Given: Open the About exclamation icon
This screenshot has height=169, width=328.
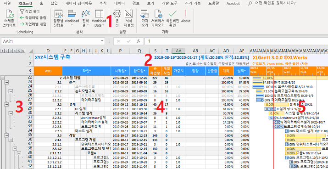Looking at the screenshot, I should click(x=185, y=14).
